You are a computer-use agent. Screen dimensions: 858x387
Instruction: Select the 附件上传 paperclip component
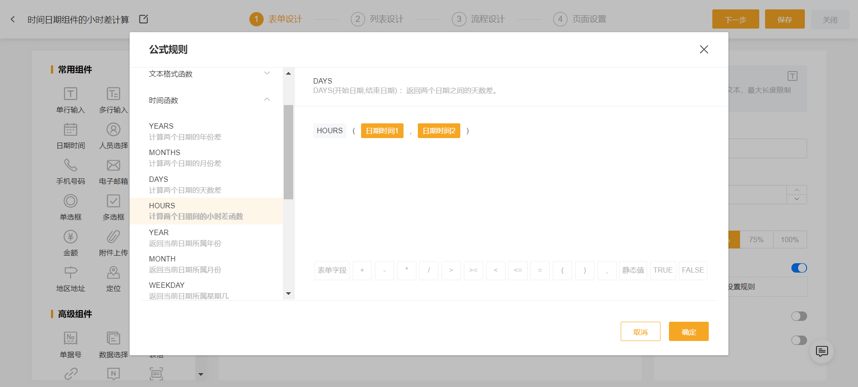tap(114, 237)
